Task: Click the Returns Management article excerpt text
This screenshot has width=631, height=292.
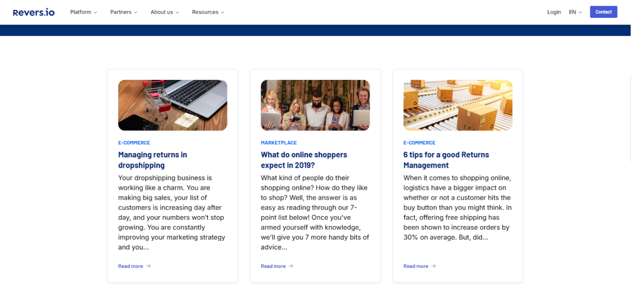Action: pyautogui.click(x=457, y=208)
